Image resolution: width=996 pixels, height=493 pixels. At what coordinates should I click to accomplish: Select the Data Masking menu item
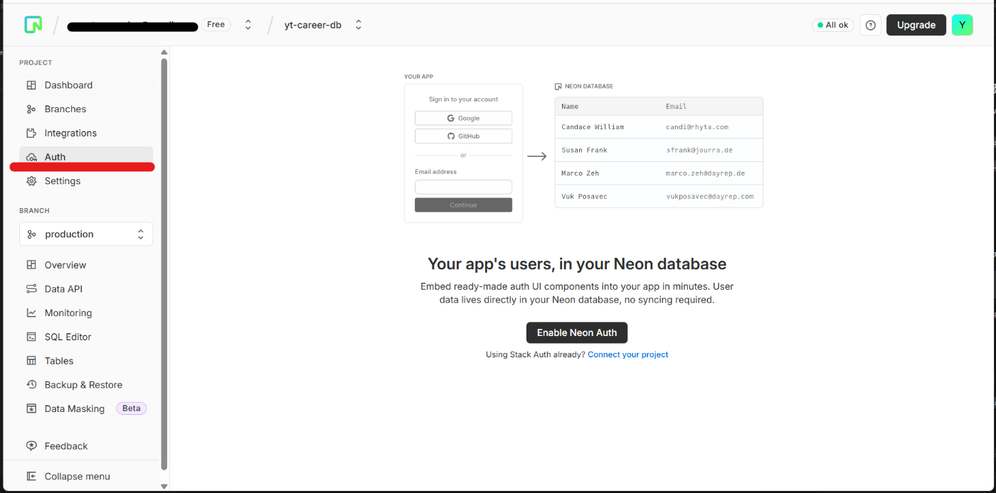click(x=75, y=409)
